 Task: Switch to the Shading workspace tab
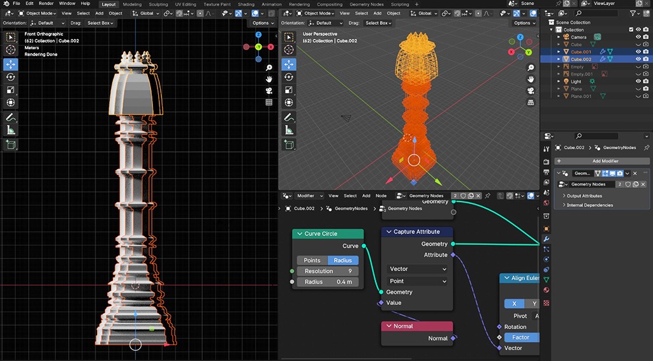click(x=246, y=4)
